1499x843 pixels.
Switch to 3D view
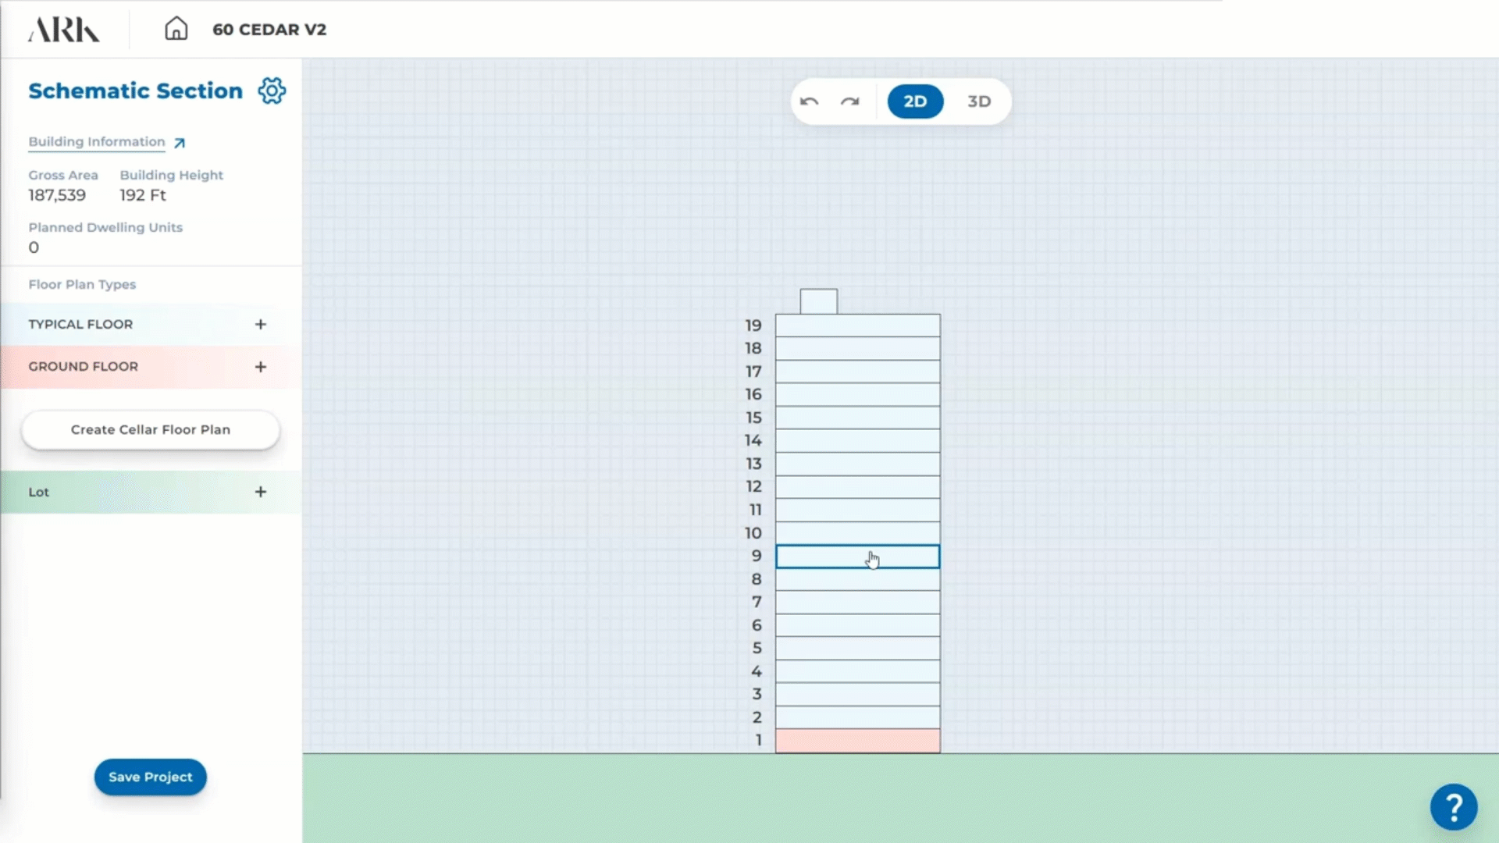979,101
